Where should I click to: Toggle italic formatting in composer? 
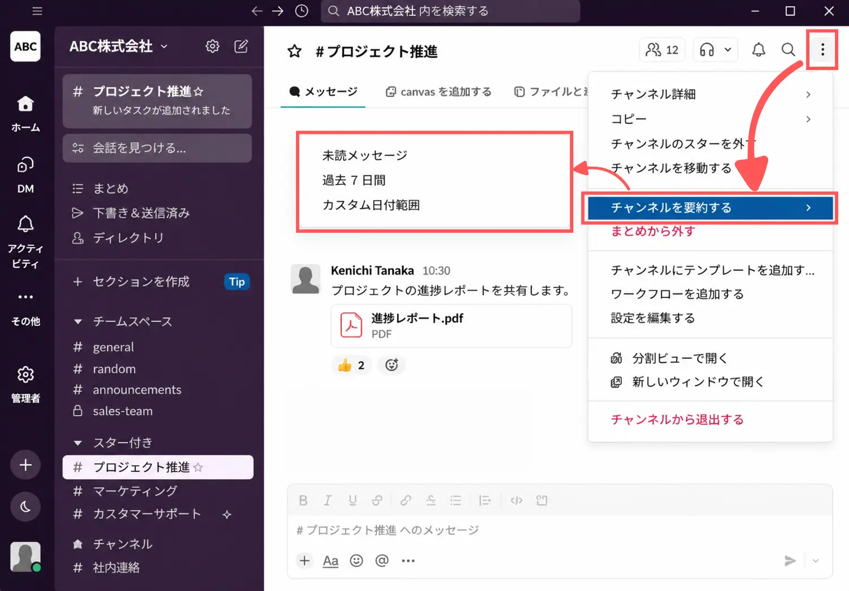[x=328, y=500]
